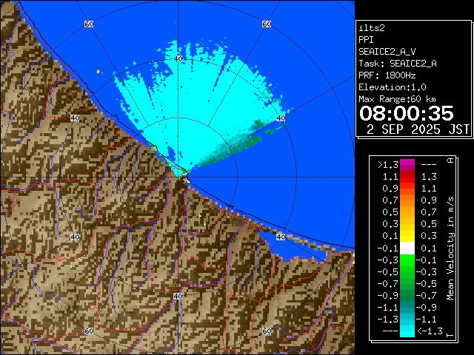Click the yellow 0.1 to 0.3 swatch
This screenshot has height=355, width=474.
coord(407,236)
